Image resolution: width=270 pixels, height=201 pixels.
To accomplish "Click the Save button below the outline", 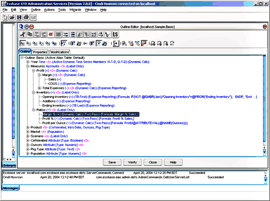I will [x=112, y=162].
